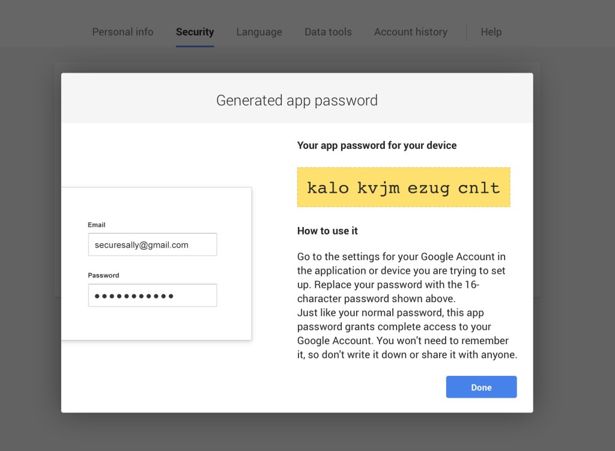615x451 pixels.
Task: Click the Done button
Action: click(x=481, y=387)
